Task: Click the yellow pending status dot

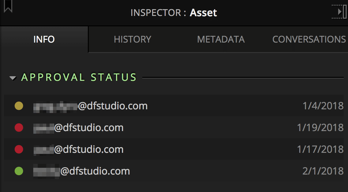Action: pyautogui.click(x=19, y=106)
